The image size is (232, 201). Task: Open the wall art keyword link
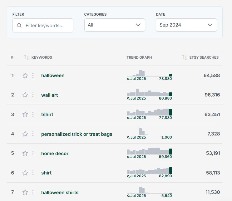[49, 95]
